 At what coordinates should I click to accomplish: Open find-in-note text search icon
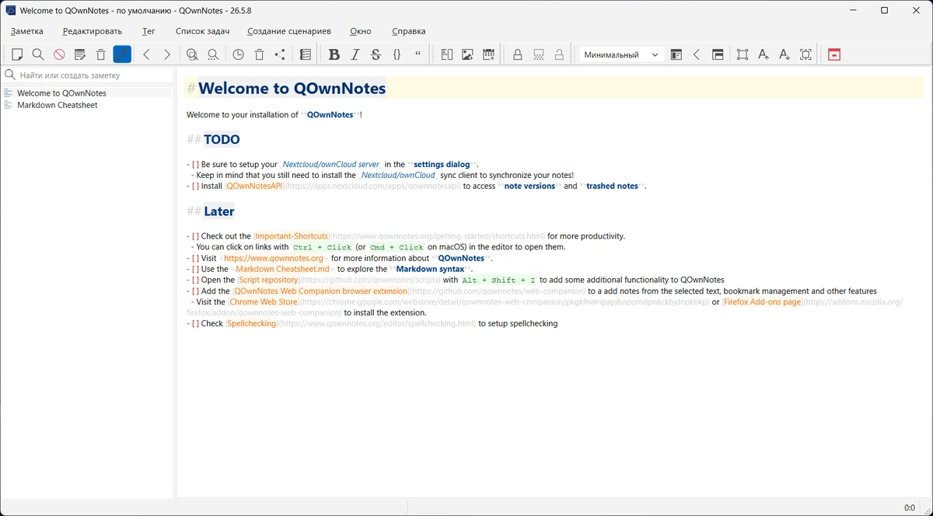point(192,54)
